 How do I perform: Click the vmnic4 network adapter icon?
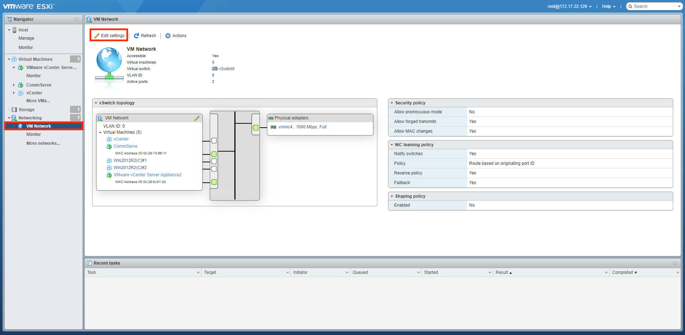click(273, 127)
